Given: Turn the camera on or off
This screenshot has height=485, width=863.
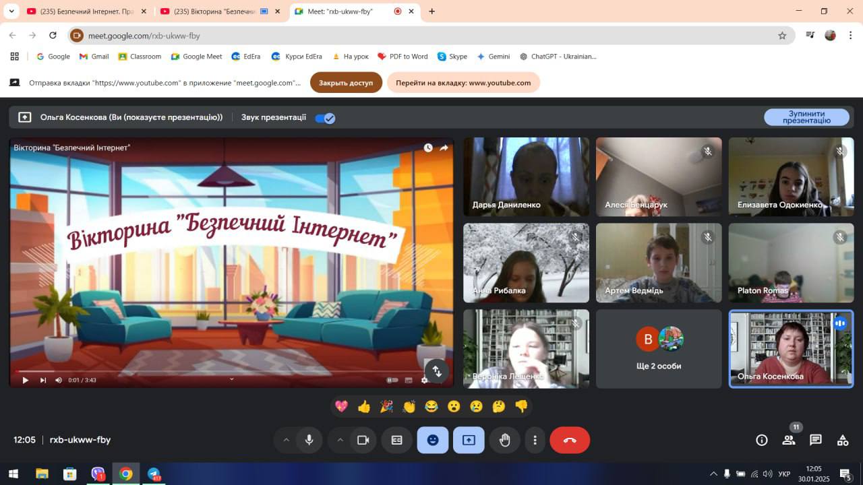Looking at the screenshot, I should point(363,440).
